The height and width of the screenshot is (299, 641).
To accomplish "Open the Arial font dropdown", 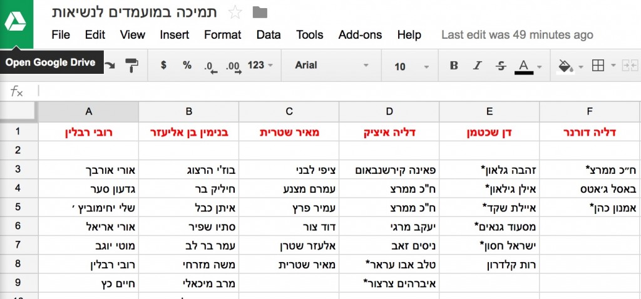I will (x=327, y=65).
